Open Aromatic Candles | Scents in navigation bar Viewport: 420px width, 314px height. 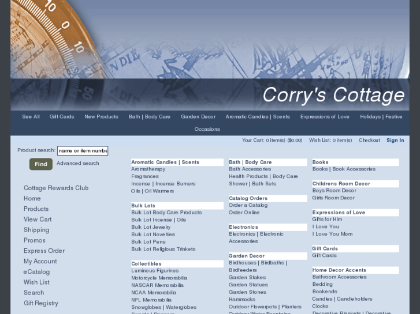click(258, 117)
